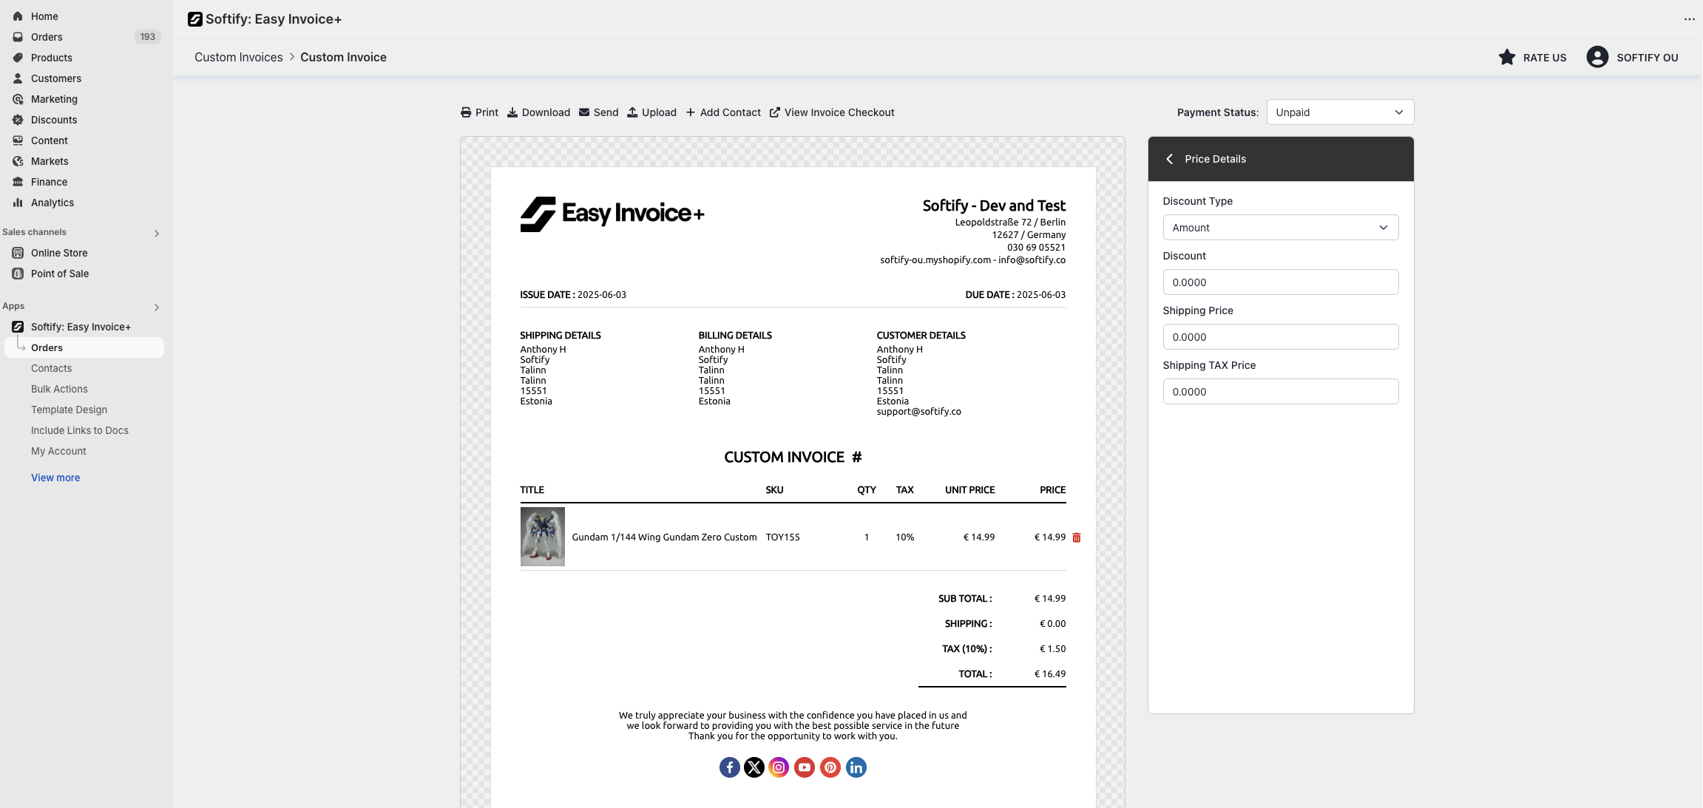Click the Print icon in the toolbar
This screenshot has height=808, width=1703.
click(466, 112)
